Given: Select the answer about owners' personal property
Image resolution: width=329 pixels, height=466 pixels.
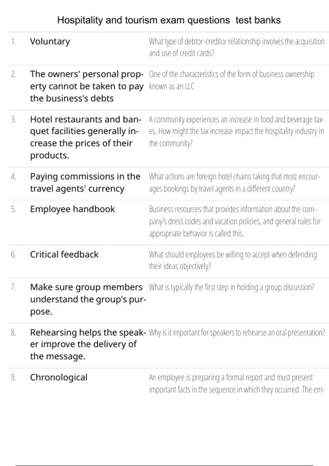Looking at the screenshot, I should click(x=87, y=86).
